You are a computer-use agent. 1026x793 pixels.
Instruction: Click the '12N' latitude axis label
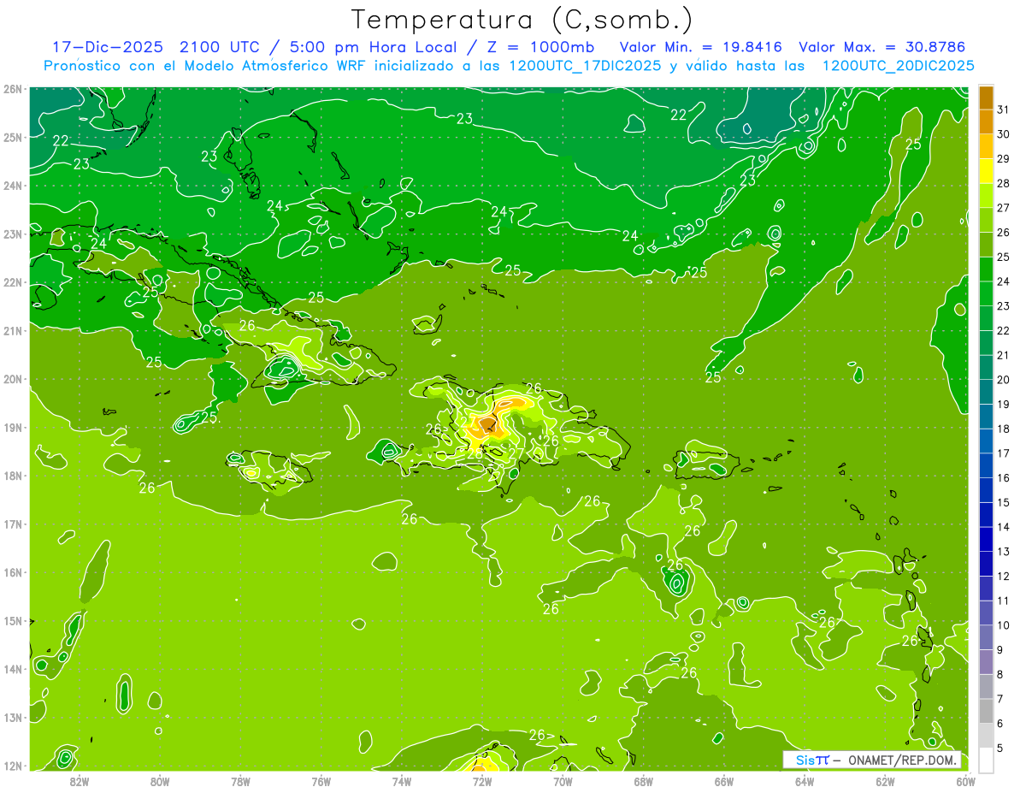(14, 766)
